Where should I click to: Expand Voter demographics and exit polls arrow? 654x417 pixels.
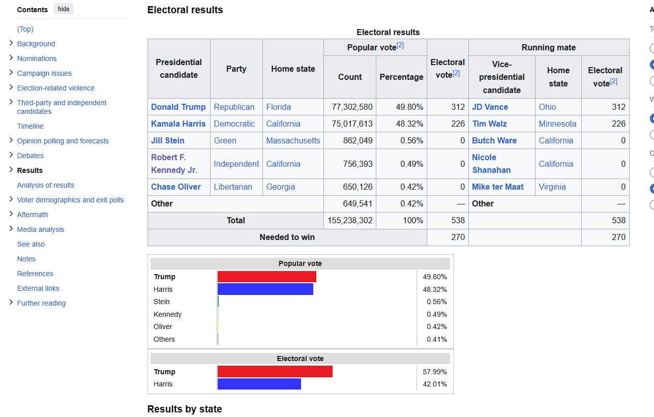11,199
